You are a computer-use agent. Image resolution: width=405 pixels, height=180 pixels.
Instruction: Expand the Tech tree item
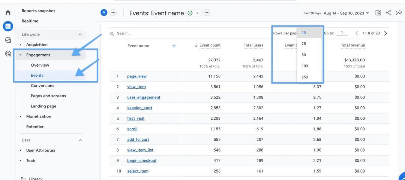coord(20,161)
